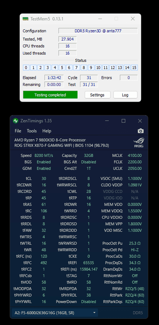Open the Tools menu in ZenTimings
This screenshot has width=159, height=325.
[x=32, y=131]
